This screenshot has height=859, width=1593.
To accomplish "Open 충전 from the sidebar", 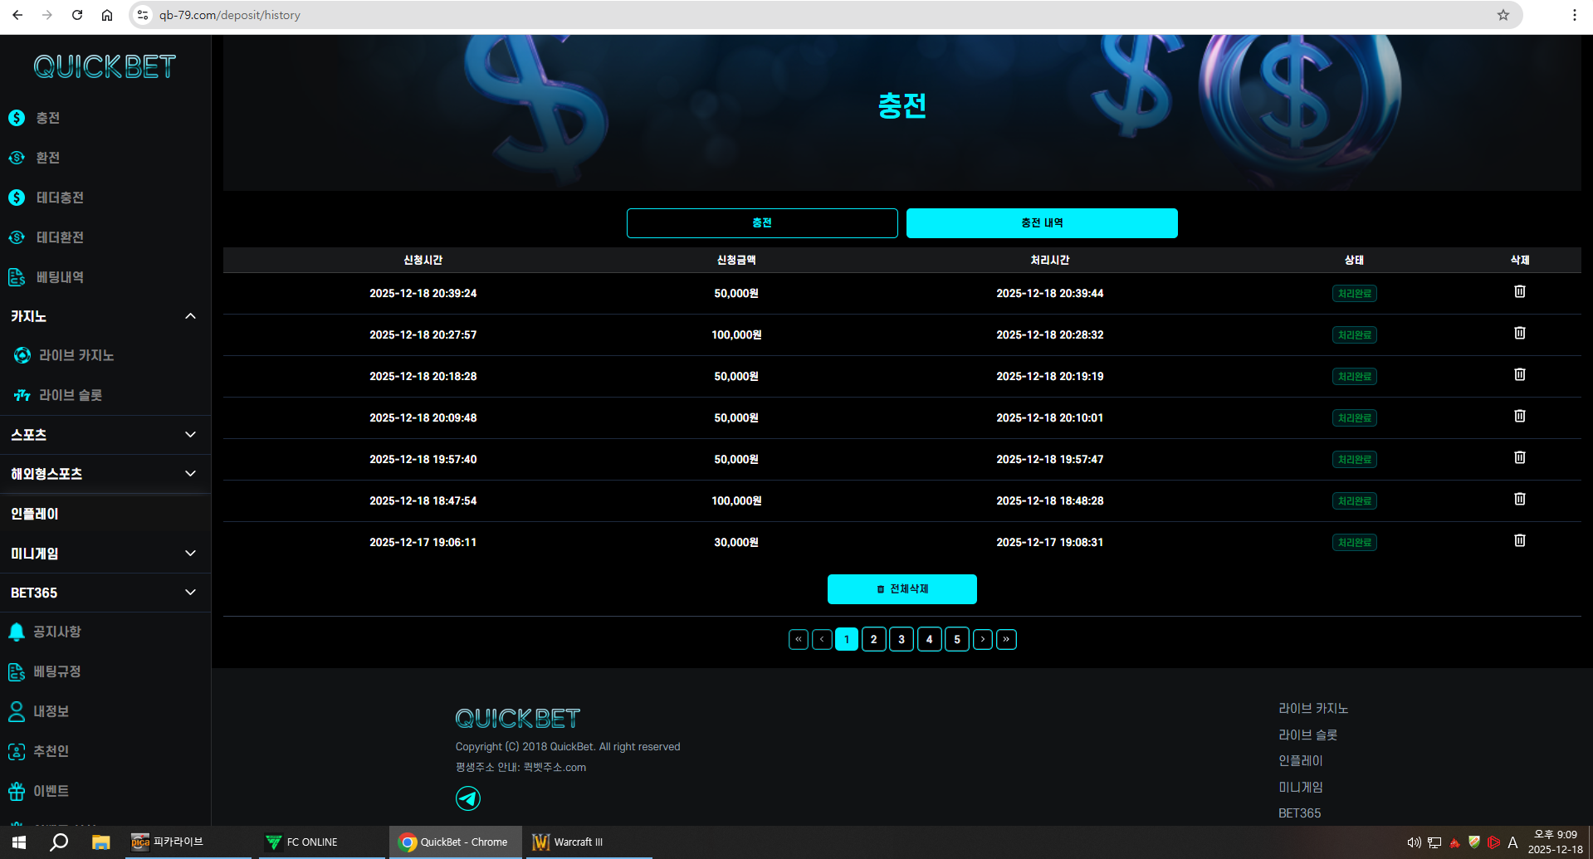I will (x=47, y=118).
